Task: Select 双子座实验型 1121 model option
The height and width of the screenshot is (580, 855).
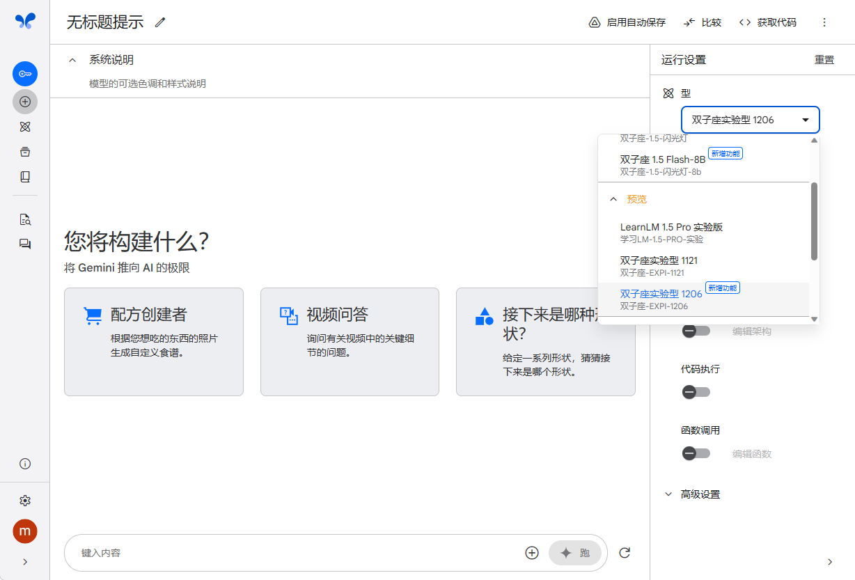Action: pyautogui.click(x=703, y=266)
